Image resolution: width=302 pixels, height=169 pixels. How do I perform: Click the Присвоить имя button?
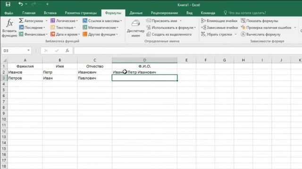162,21
